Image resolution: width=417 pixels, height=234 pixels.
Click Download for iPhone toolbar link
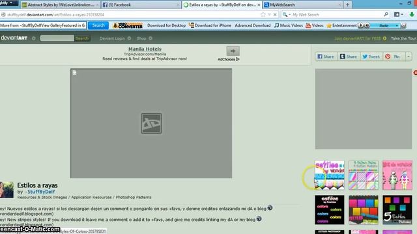click(x=210, y=25)
